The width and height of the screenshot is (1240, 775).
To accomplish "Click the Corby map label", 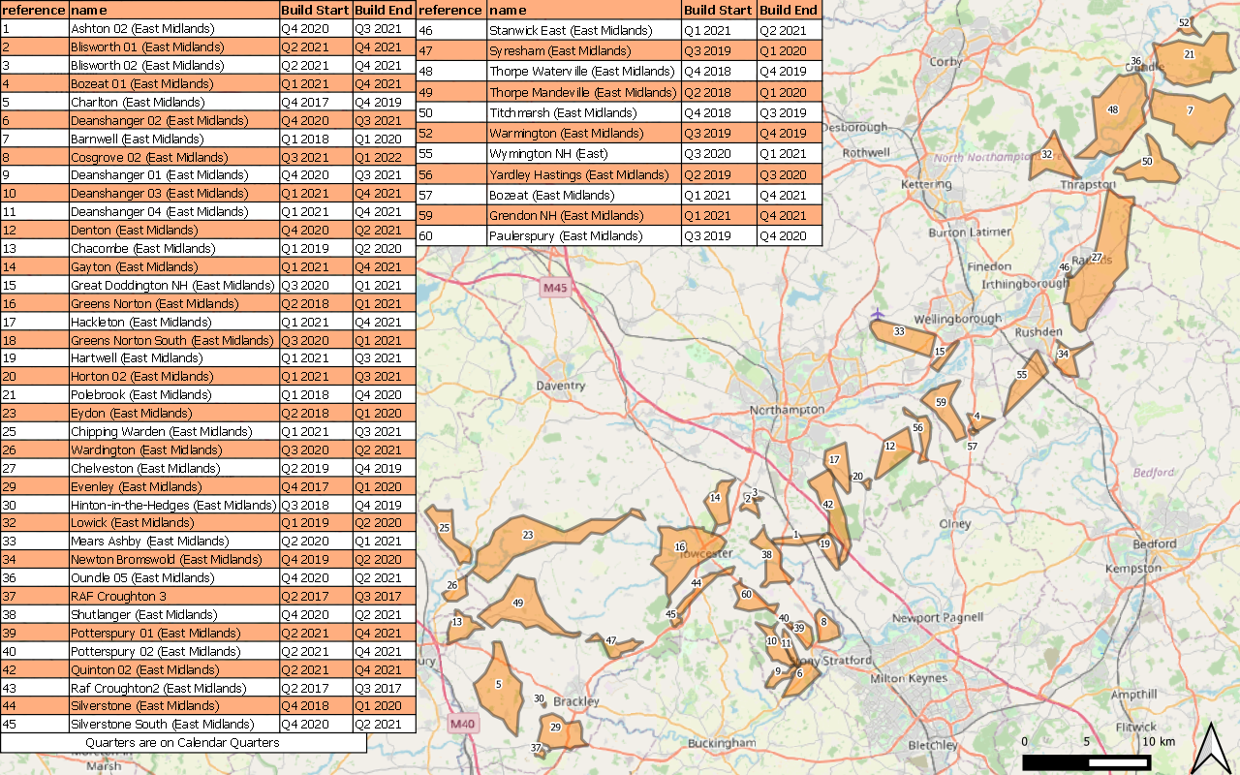I will (945, 61).
